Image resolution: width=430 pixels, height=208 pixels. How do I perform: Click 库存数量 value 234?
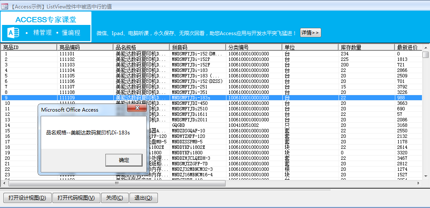click(x=345, y=54)
